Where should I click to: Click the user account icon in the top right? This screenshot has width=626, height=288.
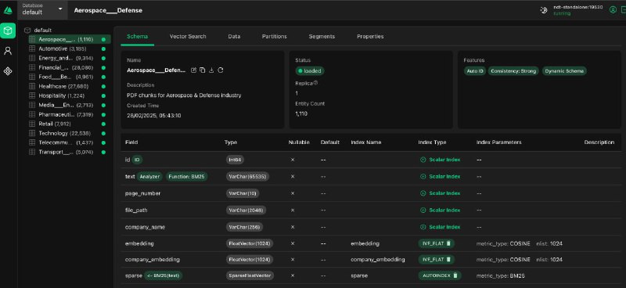[613, 10]
